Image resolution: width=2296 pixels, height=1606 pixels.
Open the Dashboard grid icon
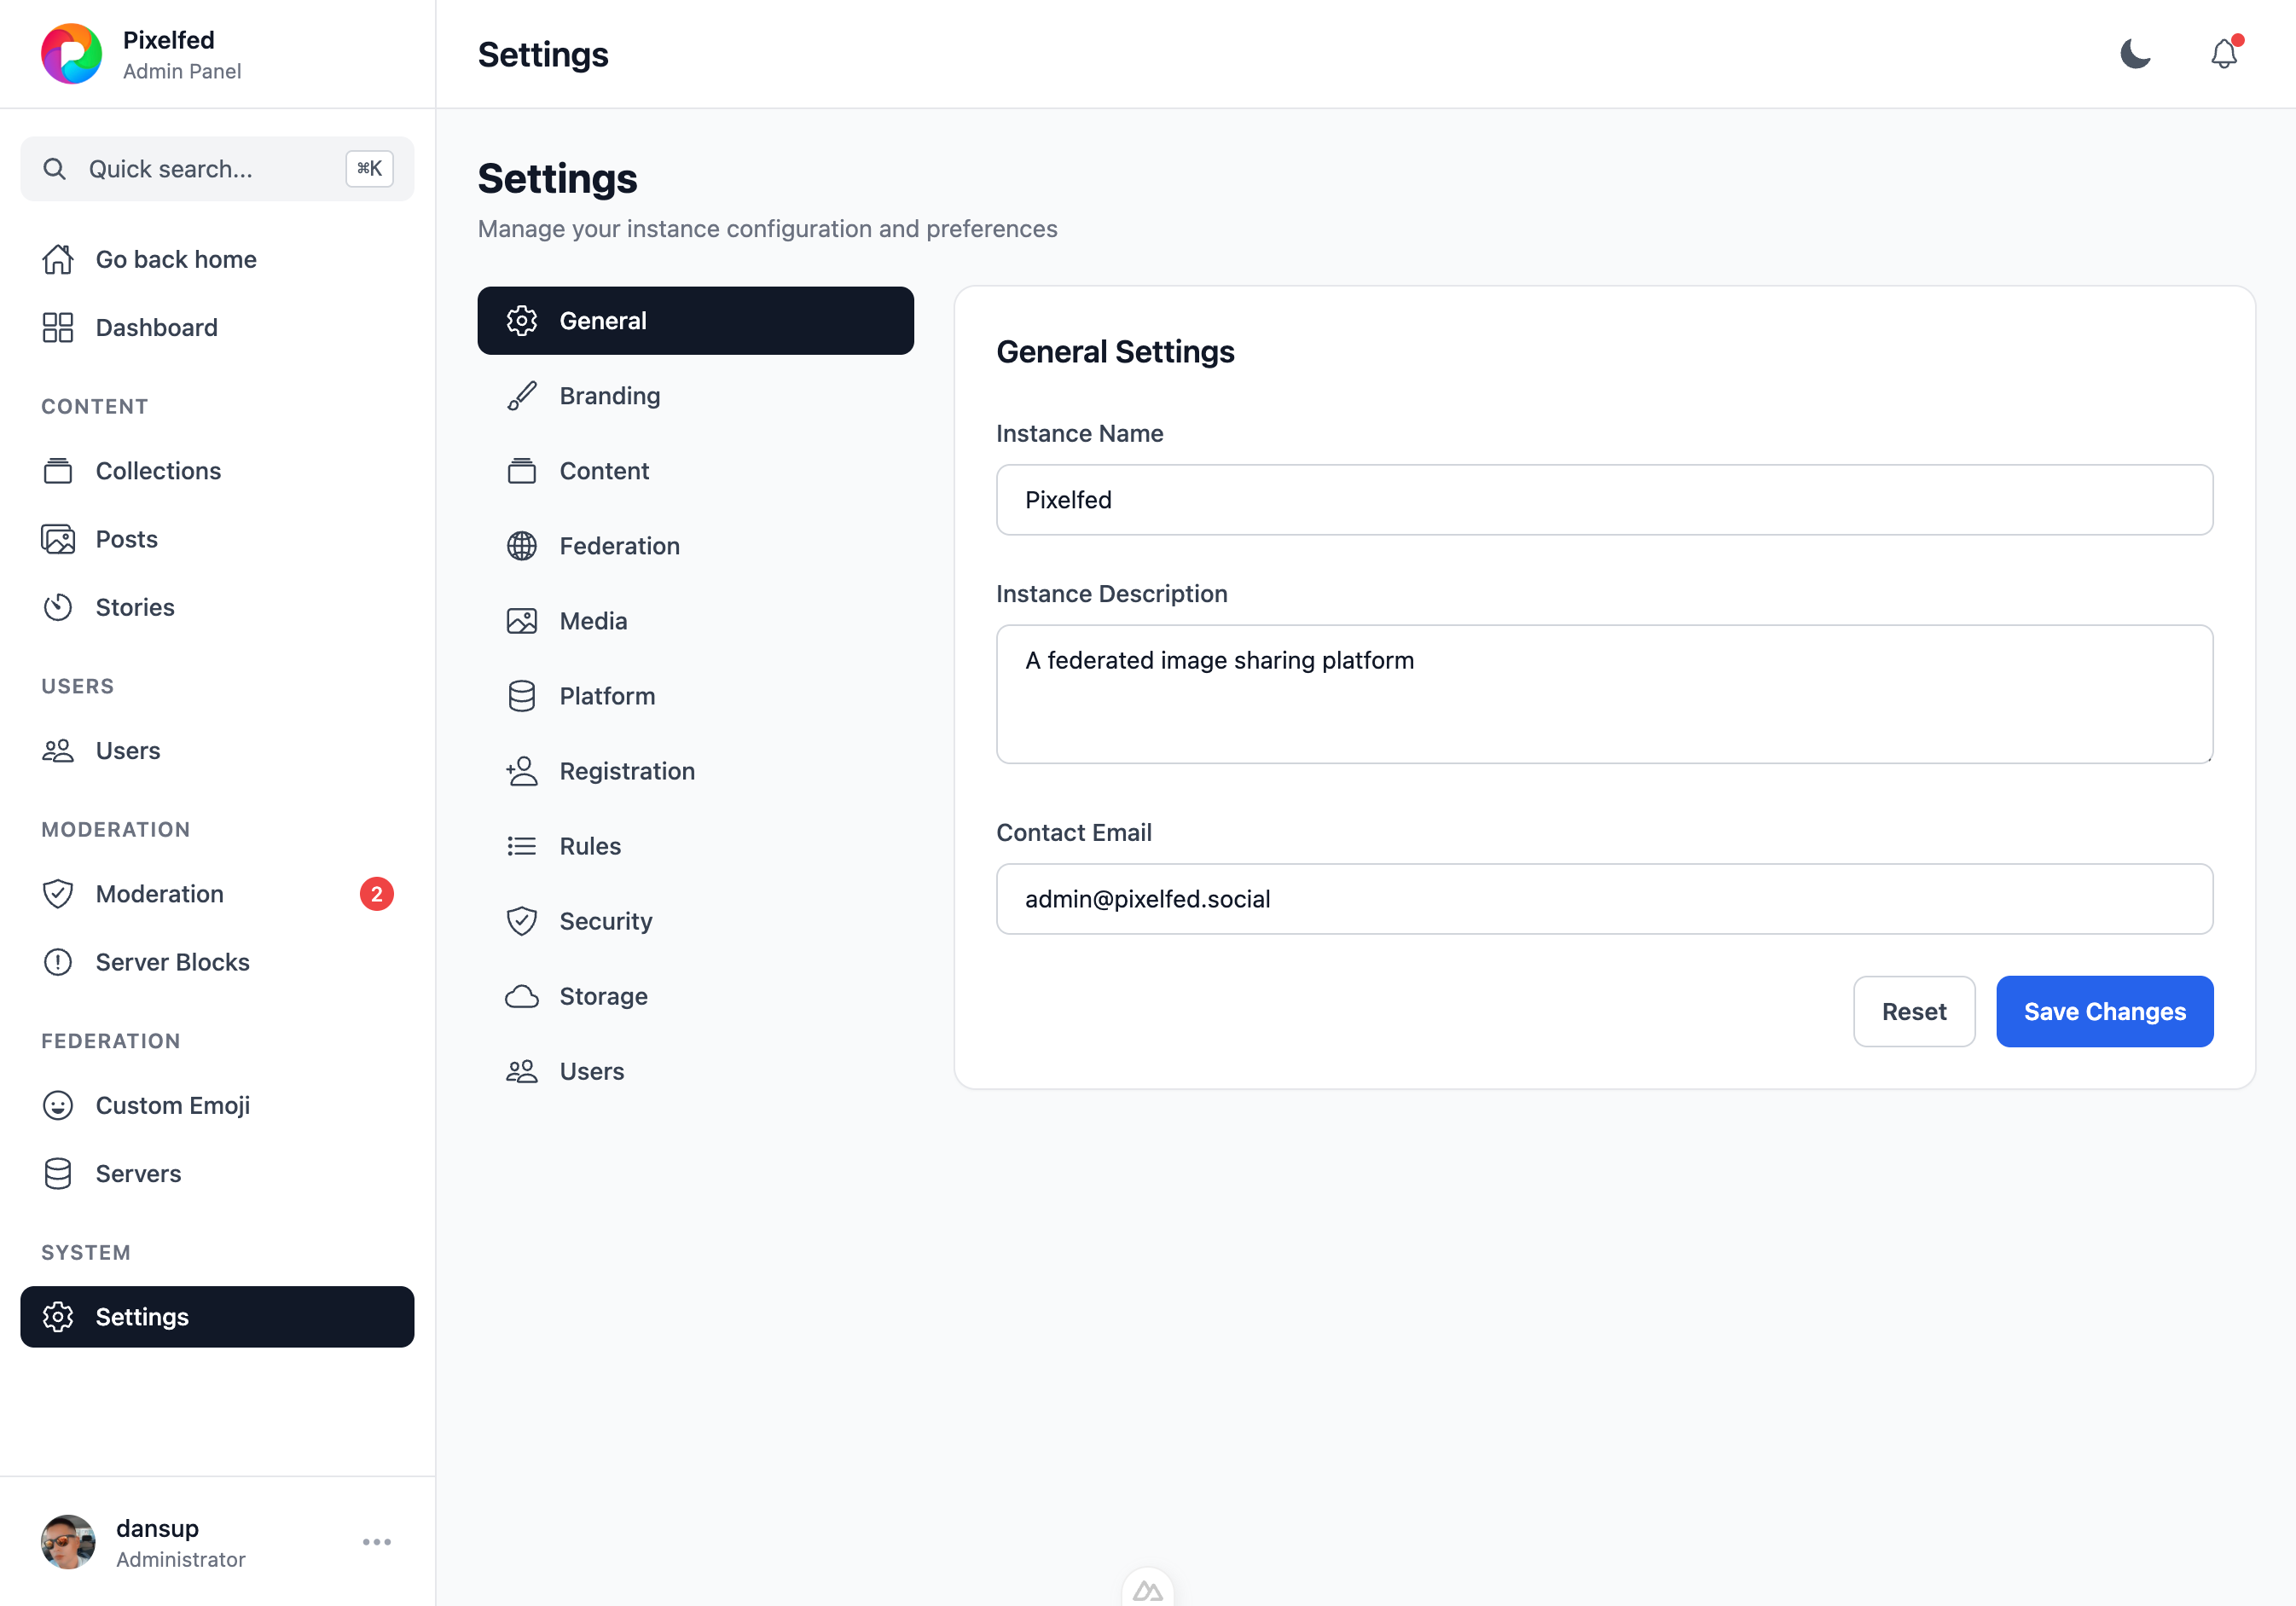(x=58, y=327)
